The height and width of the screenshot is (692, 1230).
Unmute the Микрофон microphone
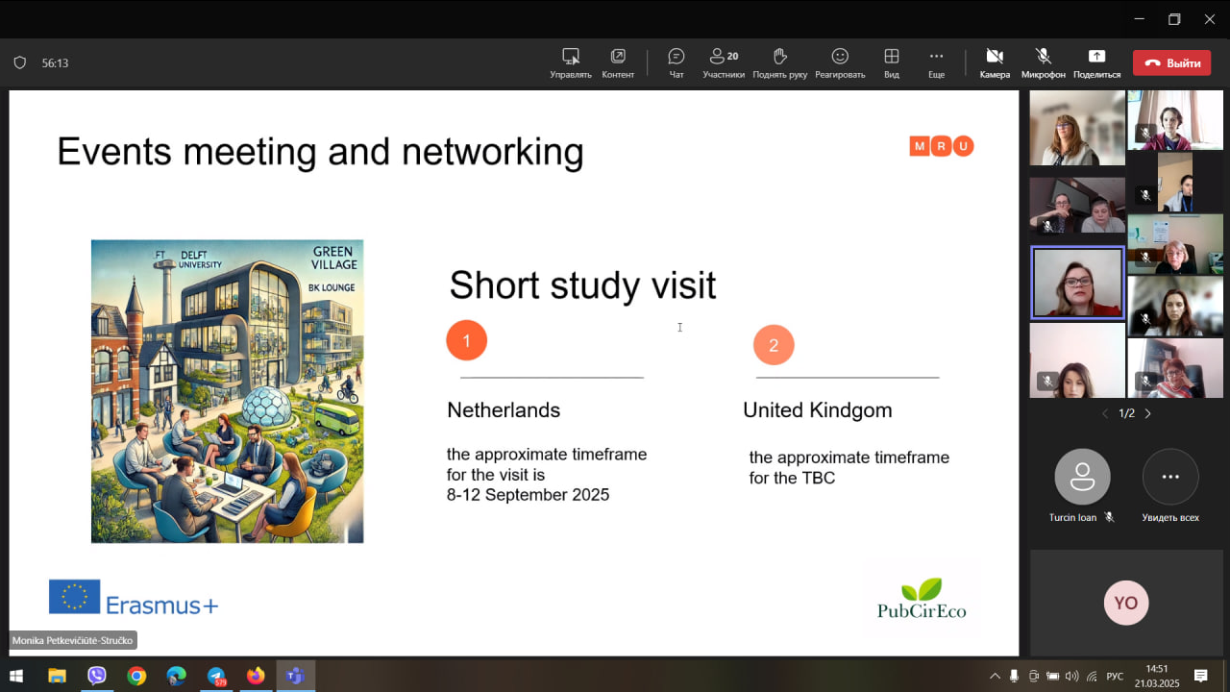1043,62
